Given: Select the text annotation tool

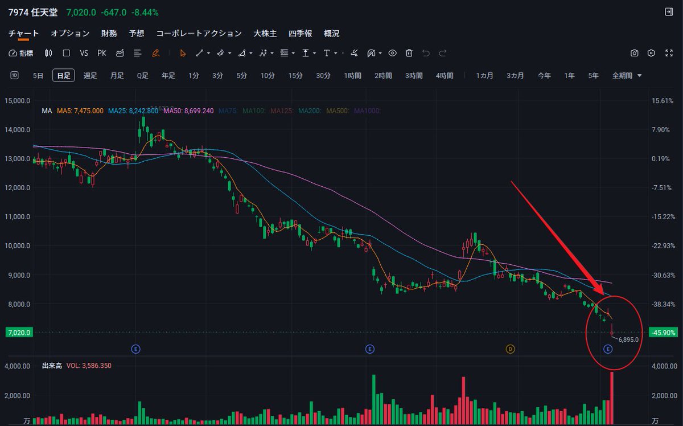Looking at the screenshot, I should pyautogui.click(x=327, y=53).
